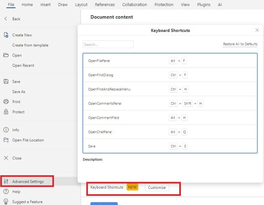Click the Open folder icon
264x205 pixels.
6,55
